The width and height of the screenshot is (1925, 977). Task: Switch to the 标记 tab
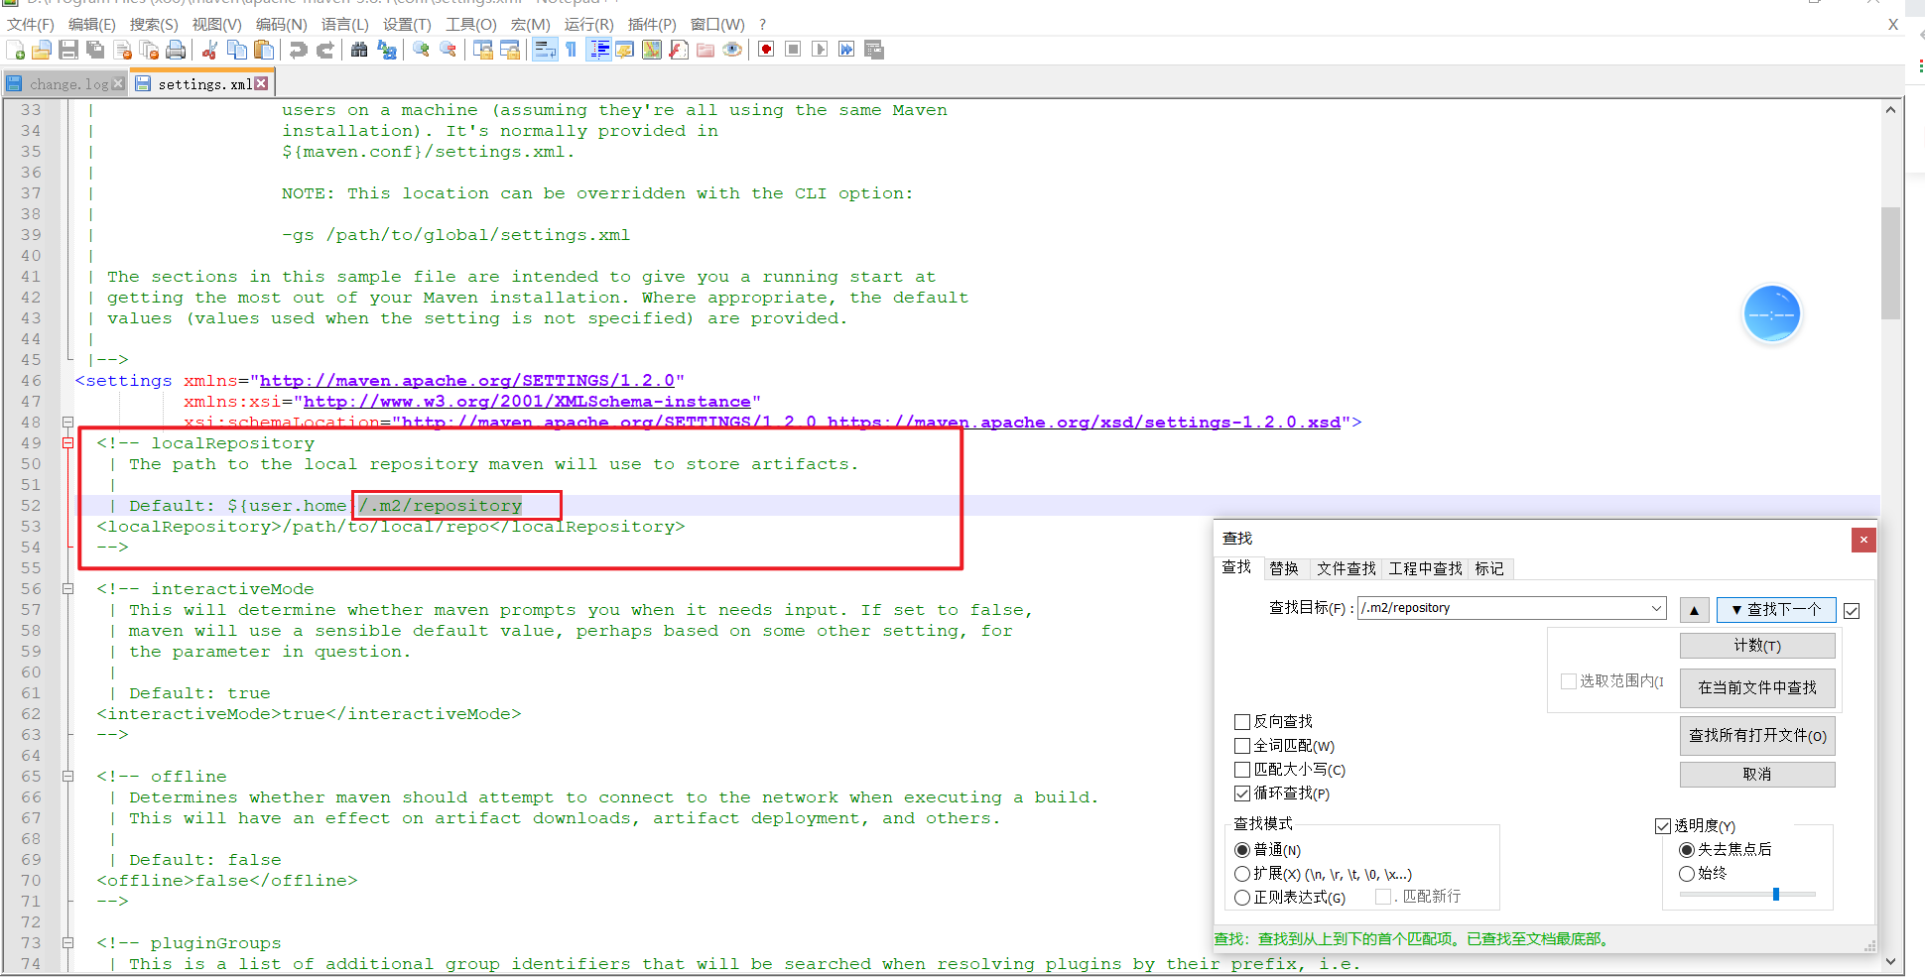(x=1489, y=569)
